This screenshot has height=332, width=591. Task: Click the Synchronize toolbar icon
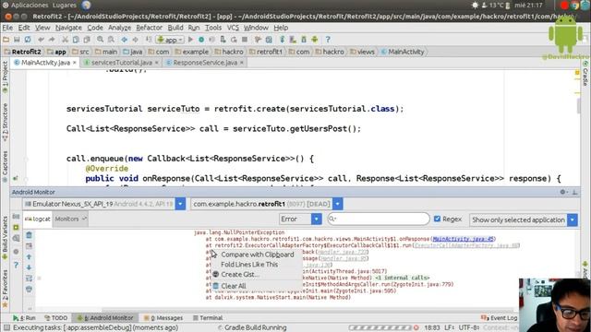pos(28,40)
